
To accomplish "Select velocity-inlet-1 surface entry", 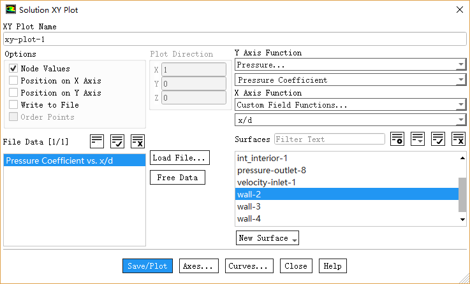I will [x=266, y=183].
